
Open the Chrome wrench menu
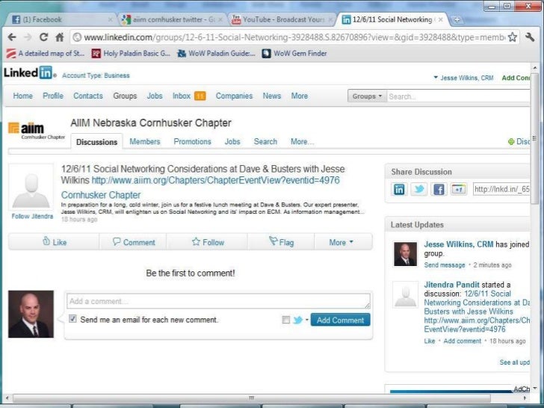pos(530,37)
